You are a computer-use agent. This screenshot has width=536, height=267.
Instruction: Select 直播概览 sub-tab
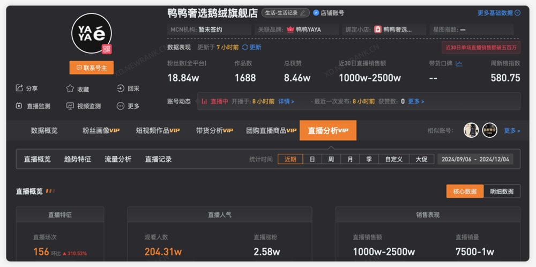(x=38, y=159)
